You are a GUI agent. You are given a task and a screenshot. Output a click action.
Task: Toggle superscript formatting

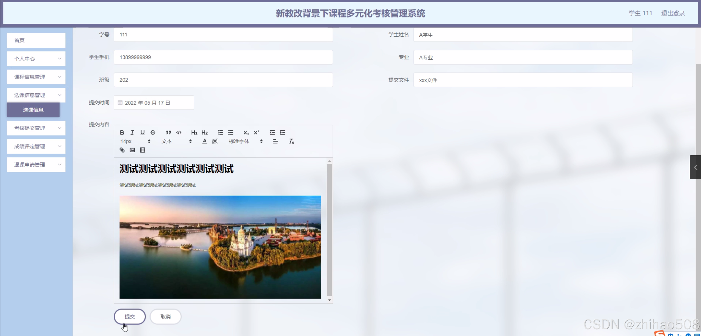[x=256, y=133]
